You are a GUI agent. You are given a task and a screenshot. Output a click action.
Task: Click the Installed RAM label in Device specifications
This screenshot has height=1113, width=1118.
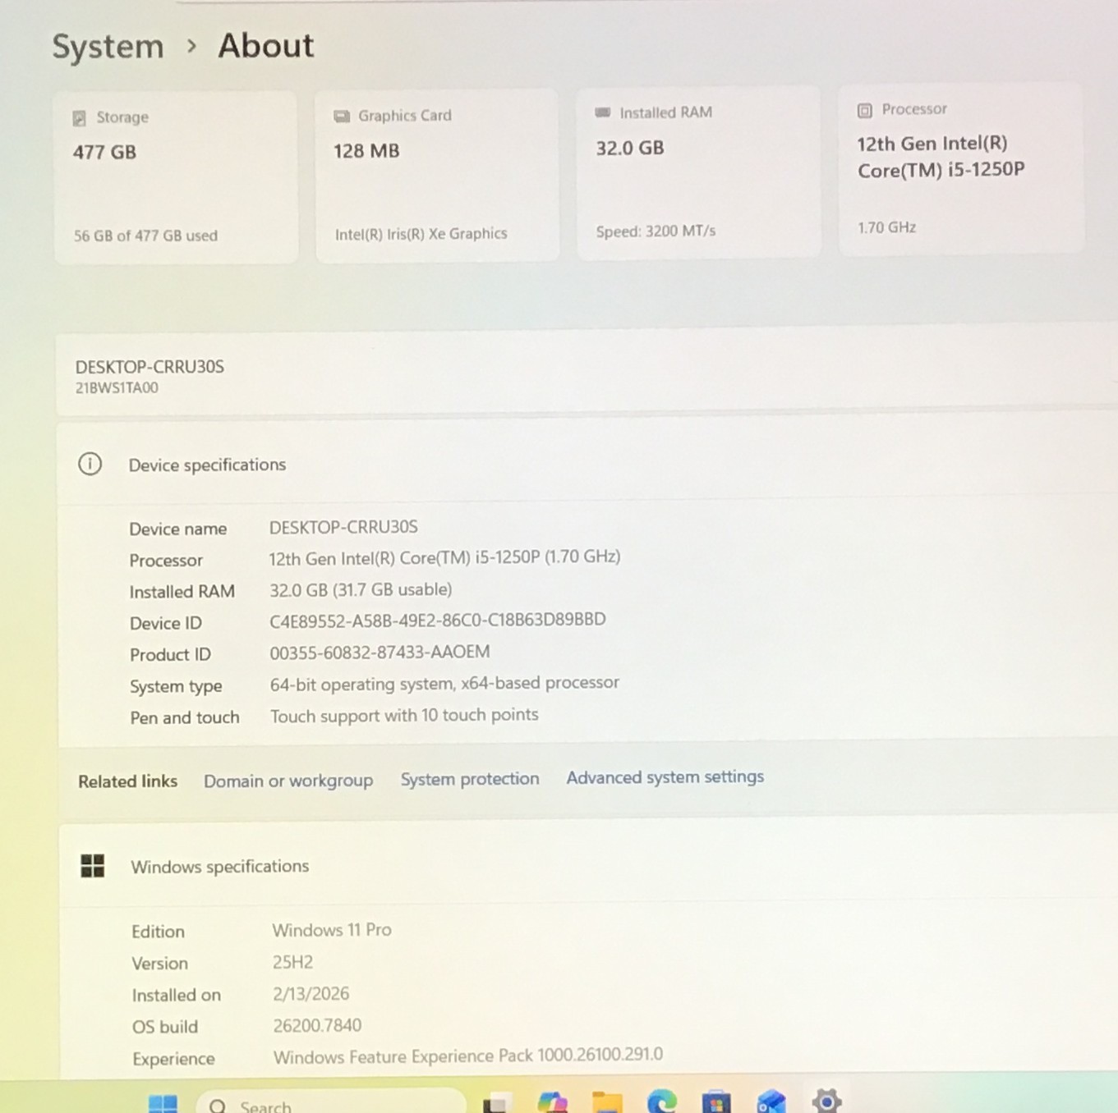pos(182,592)
